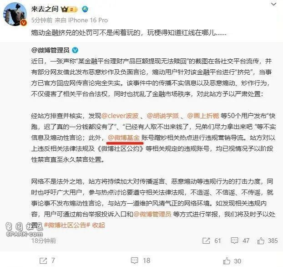Click the crown membership badge icon

click(69, 9)
